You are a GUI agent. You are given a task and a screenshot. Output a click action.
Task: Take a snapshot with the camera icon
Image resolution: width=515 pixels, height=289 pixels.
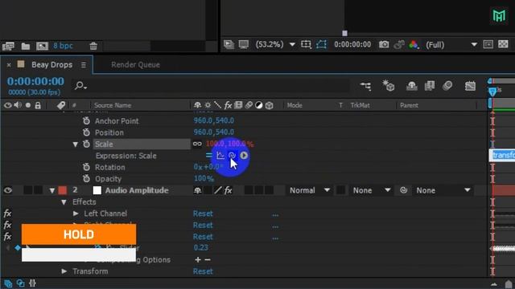click(x=384, y=44)
